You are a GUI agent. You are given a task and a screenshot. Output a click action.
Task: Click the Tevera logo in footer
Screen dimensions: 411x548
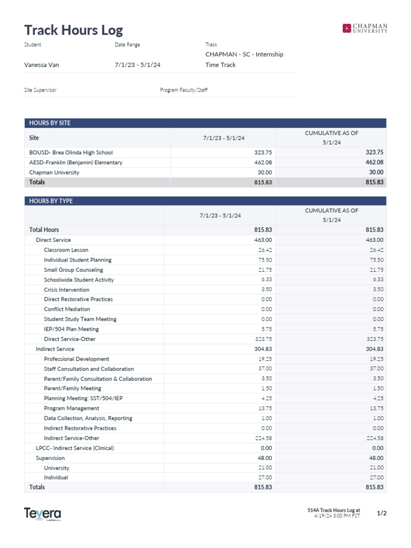tap(42, 514)
